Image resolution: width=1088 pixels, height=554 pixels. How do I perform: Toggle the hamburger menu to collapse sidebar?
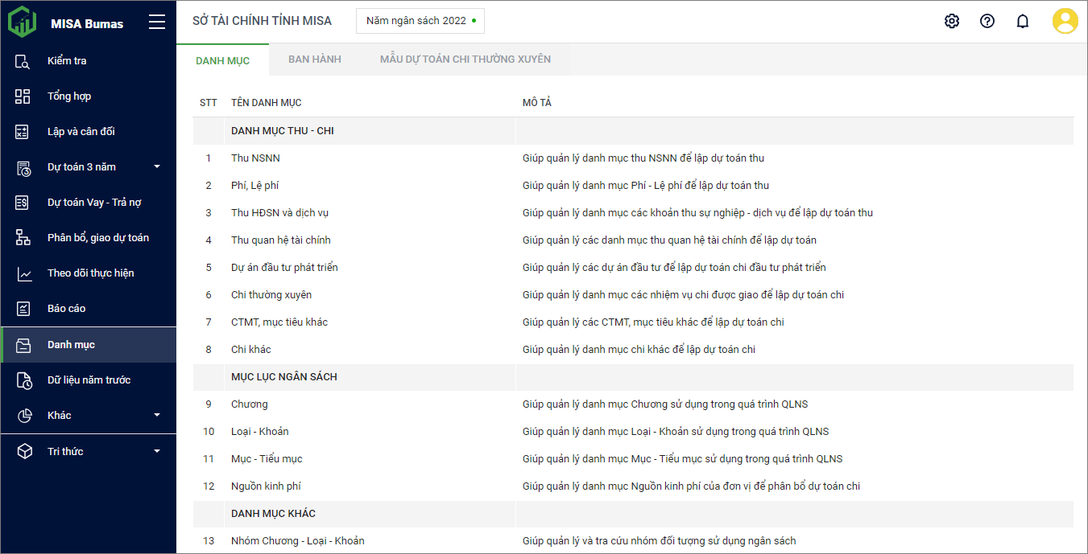tap(157, 23)
